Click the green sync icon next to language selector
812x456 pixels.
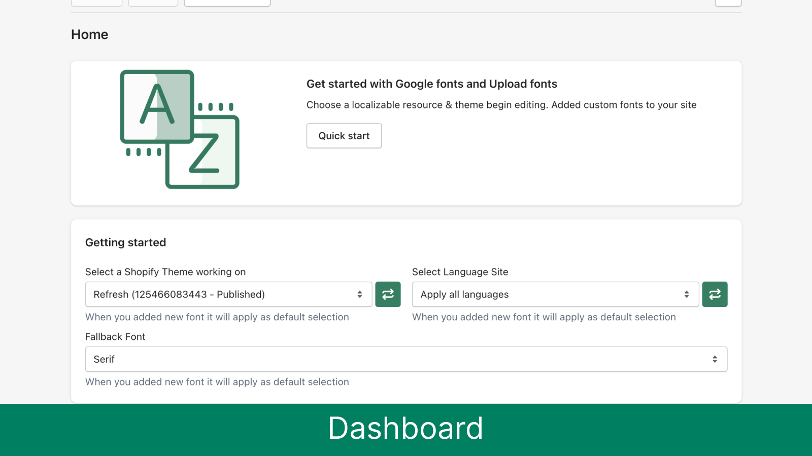715,294
